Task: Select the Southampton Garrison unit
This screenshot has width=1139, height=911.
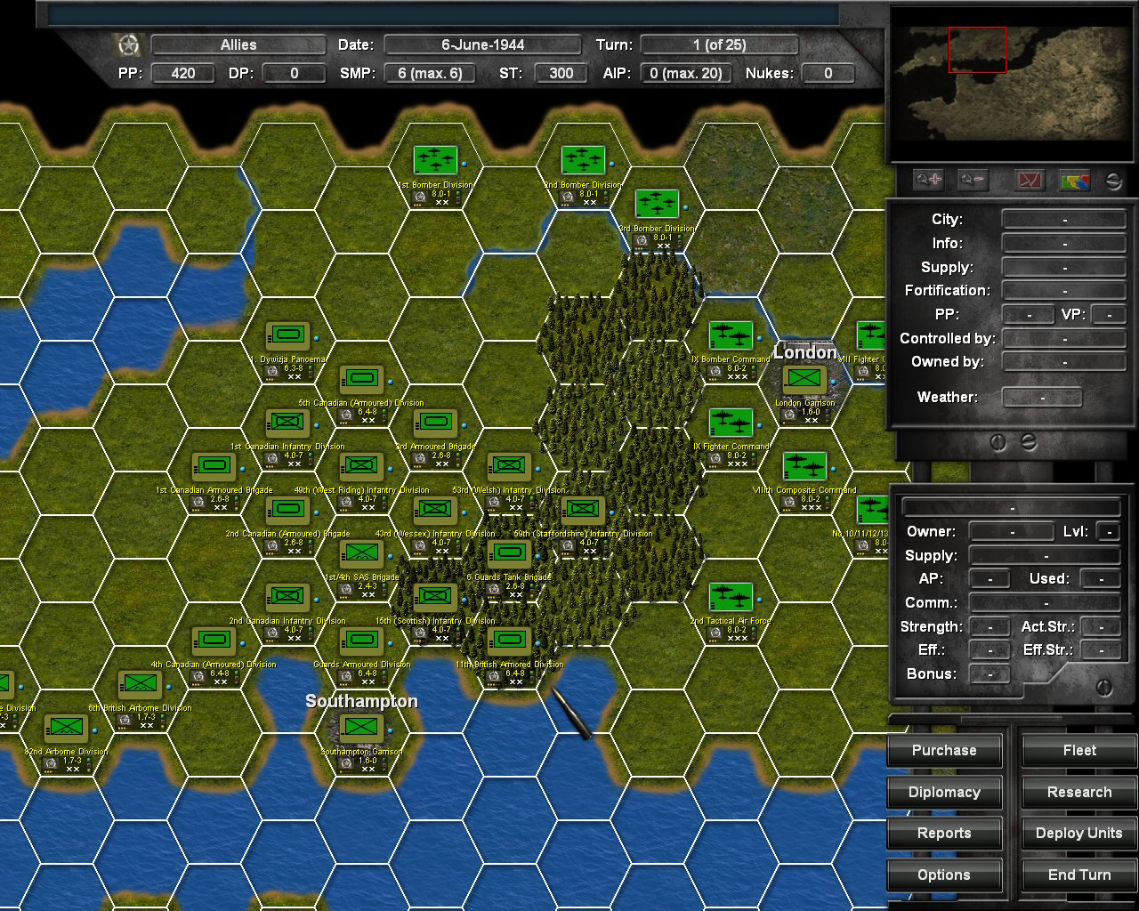Action: (x=360, y=727)
